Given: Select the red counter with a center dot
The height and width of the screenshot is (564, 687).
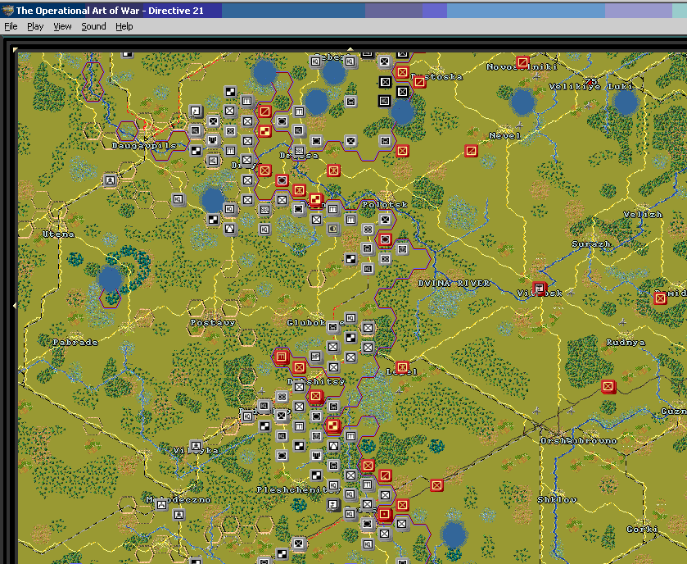Looking at the screenshot, I should pyautogui.click(x=385, y=513).
